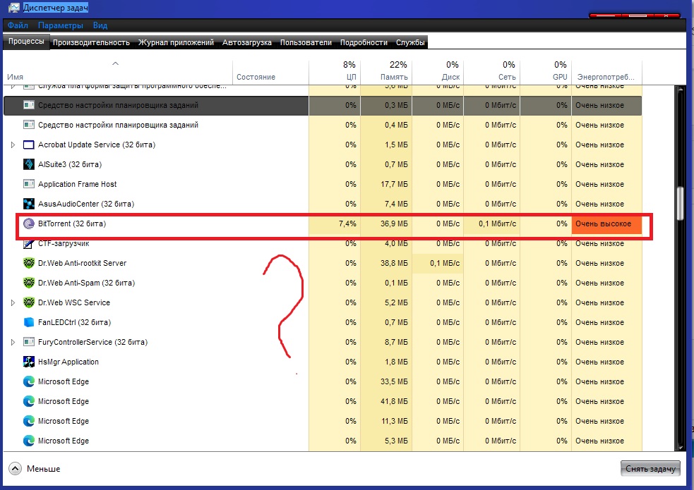
Task: Click the FanLEDCtrl process icon
Action: [x=29, y=322]
